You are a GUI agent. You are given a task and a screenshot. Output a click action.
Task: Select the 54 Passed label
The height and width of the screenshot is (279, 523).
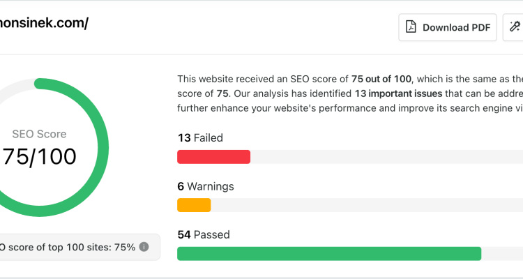(204, 234)
